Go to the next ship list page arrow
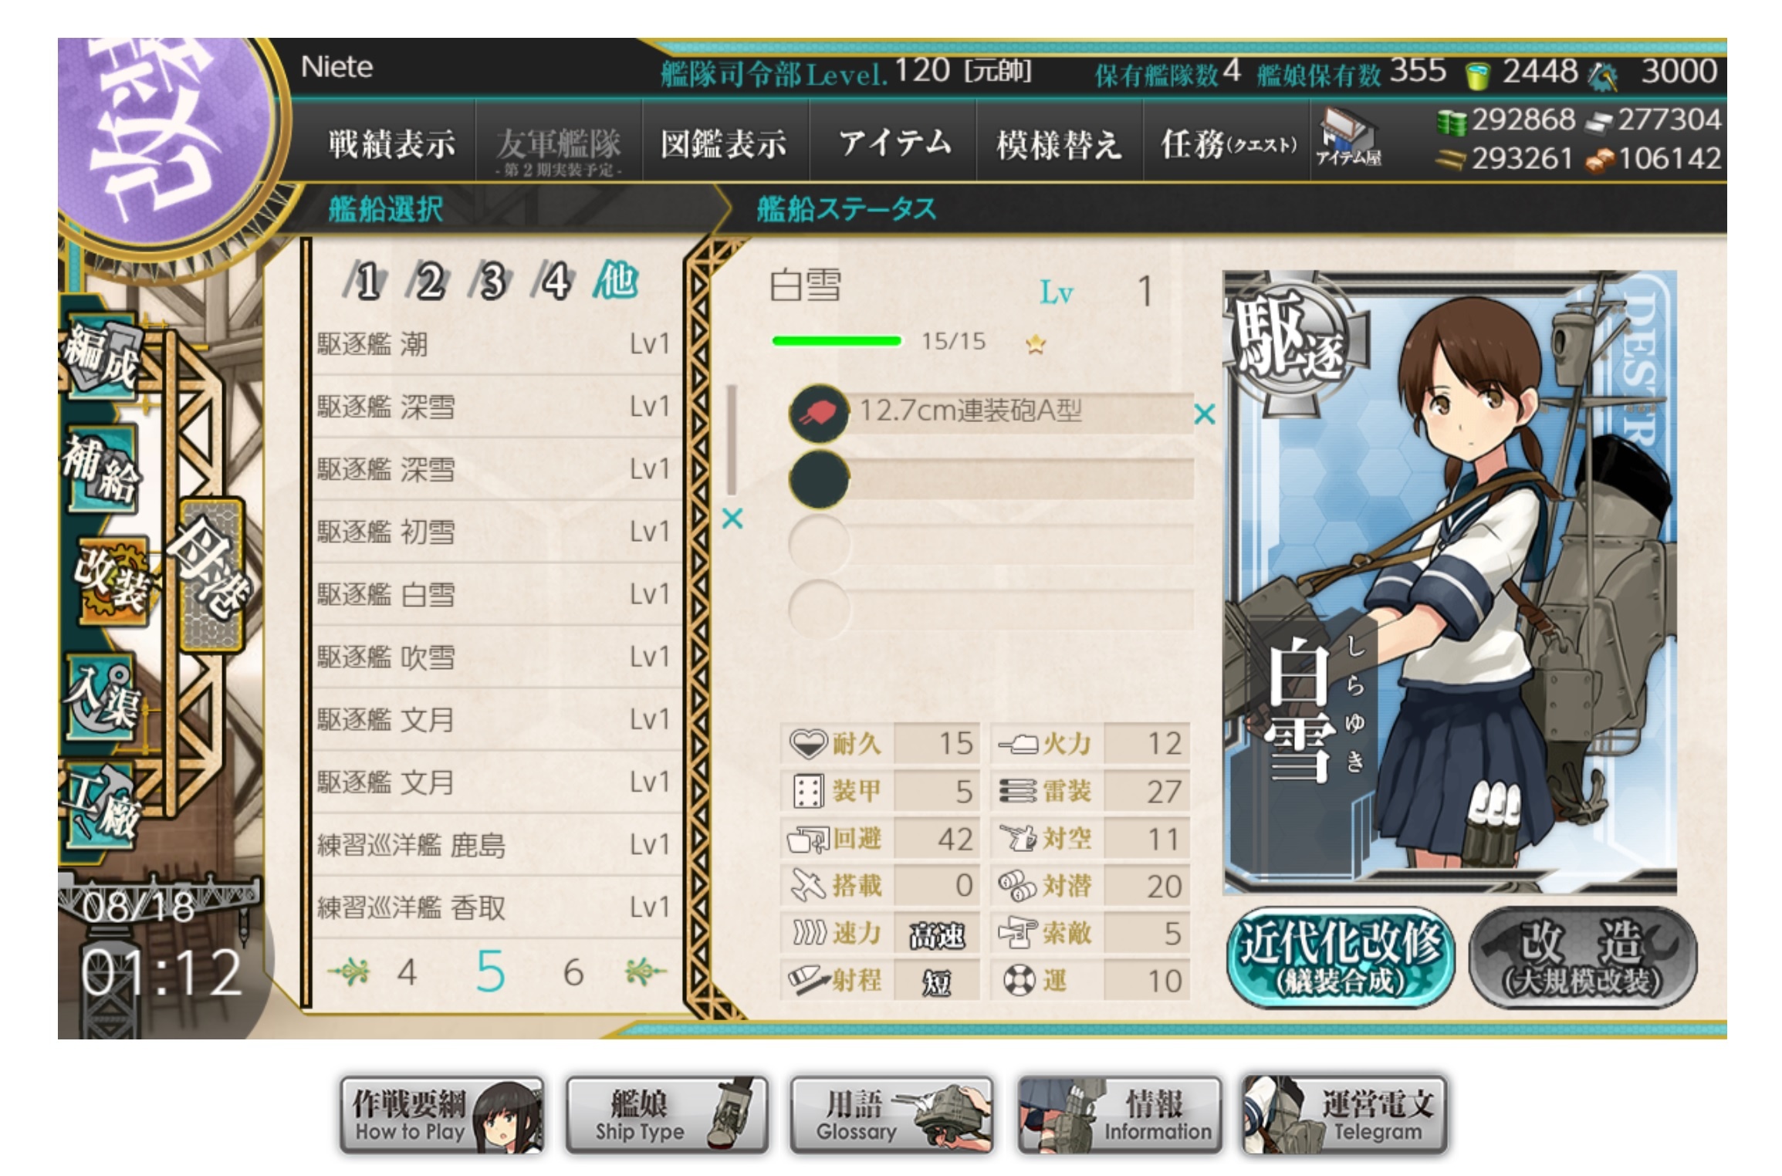 tap(646, 972)
